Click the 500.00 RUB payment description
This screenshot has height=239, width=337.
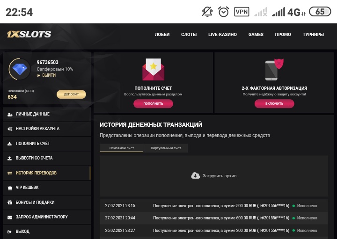(x=221, y=206)
